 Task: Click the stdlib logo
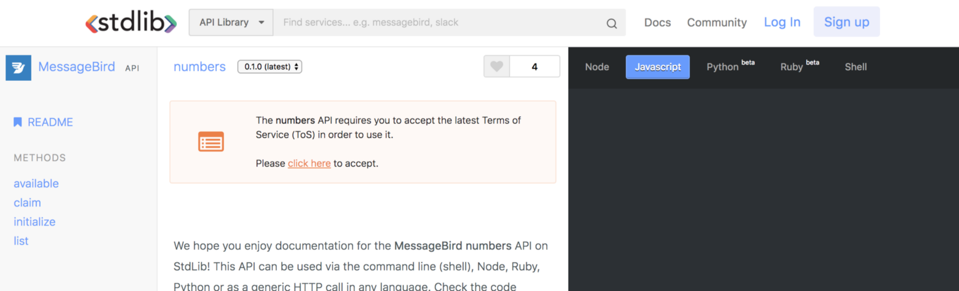tap(131, 23)
